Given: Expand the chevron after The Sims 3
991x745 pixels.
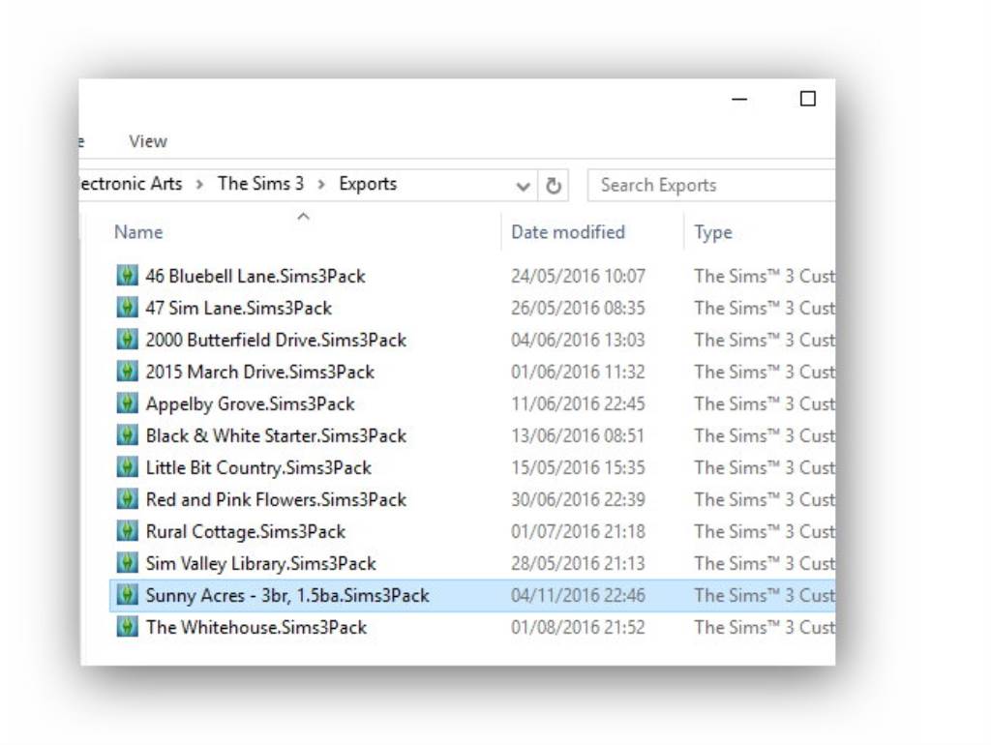Looking at the screenshot, I should (x=321, y=184).
